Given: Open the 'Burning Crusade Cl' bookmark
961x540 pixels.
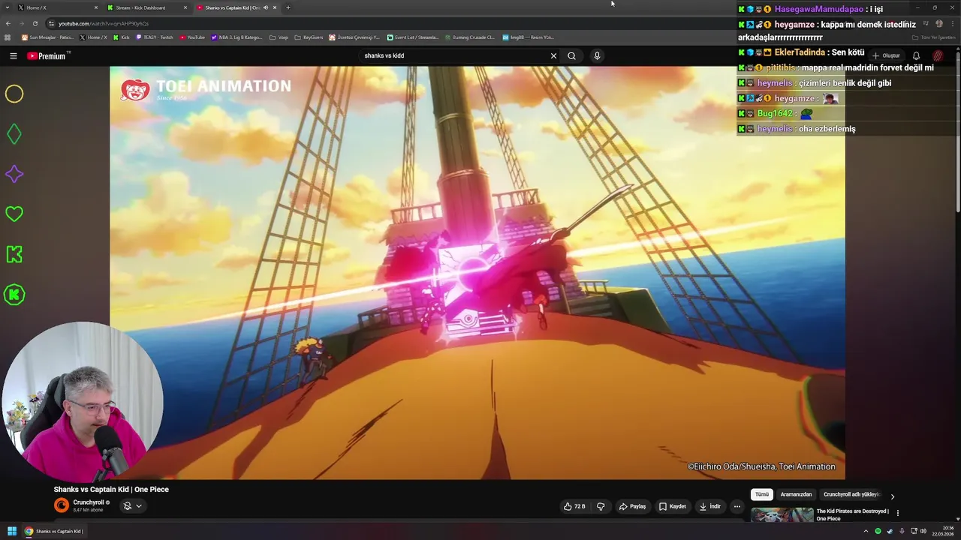Looking at the screenshot, I should 470,37.
